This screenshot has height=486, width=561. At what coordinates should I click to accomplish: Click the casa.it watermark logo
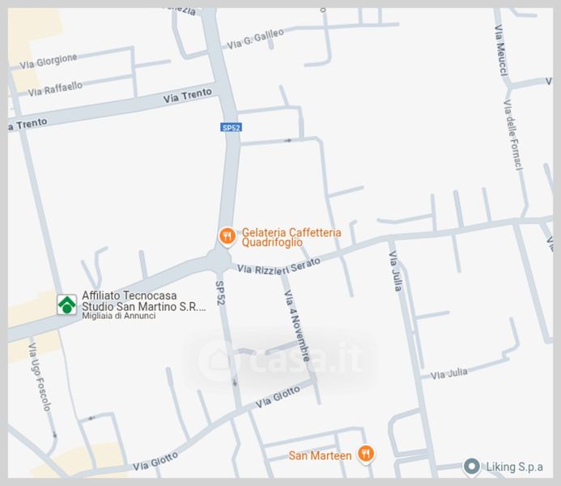[281, 358]
